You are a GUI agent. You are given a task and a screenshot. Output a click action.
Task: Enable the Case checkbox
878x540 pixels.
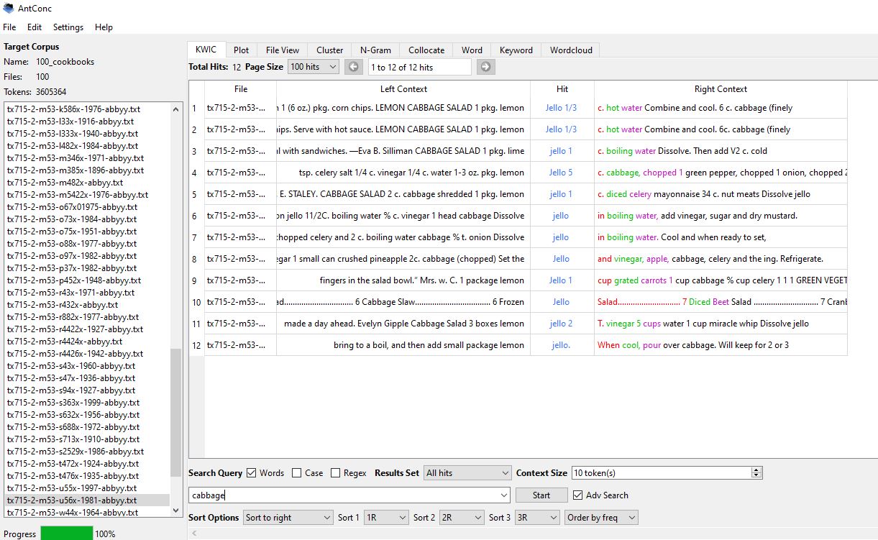pyautogui.click(x=297, y=473)
